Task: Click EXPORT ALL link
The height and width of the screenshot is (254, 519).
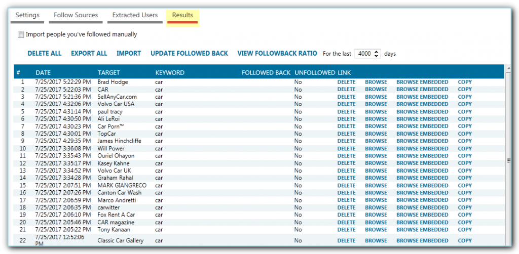Action: coord(89,54)
